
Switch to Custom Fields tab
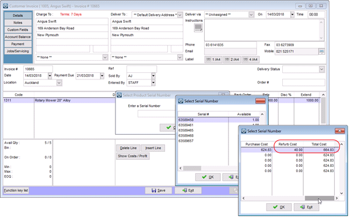(17, 30)
